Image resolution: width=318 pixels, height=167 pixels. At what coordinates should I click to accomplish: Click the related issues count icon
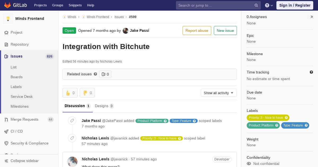pos(103,74)
